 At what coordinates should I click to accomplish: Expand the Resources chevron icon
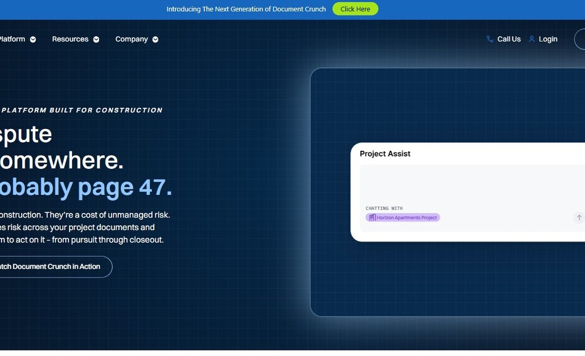tap(96, 40)
